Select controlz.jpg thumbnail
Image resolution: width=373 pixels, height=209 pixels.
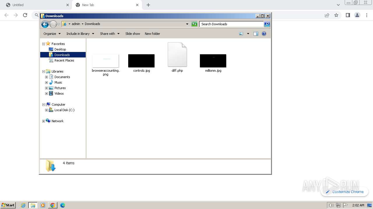(141, 61)
